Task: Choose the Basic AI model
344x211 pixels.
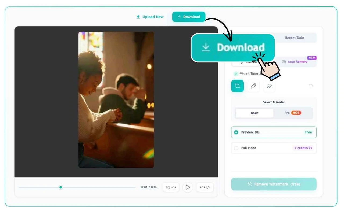Action: 255,113
